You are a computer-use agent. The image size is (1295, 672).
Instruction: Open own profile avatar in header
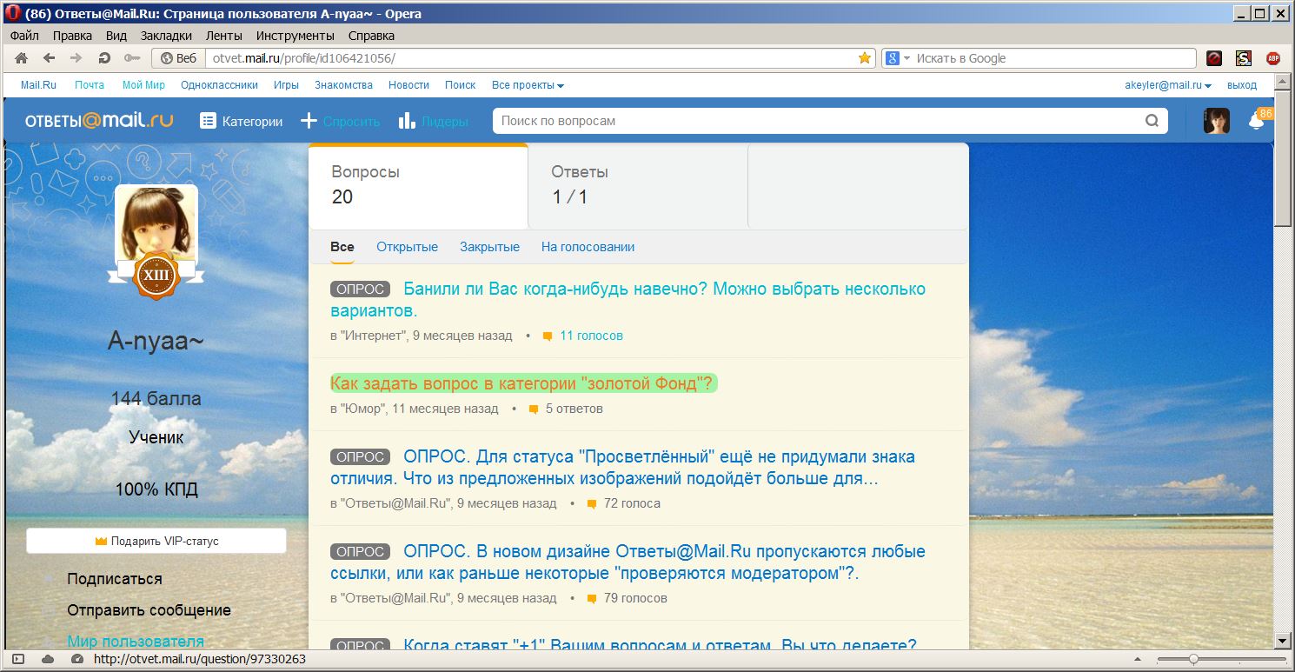1217,121
